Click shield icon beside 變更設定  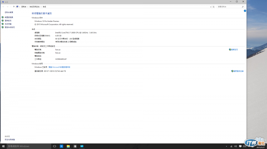[x=230, y=49]
